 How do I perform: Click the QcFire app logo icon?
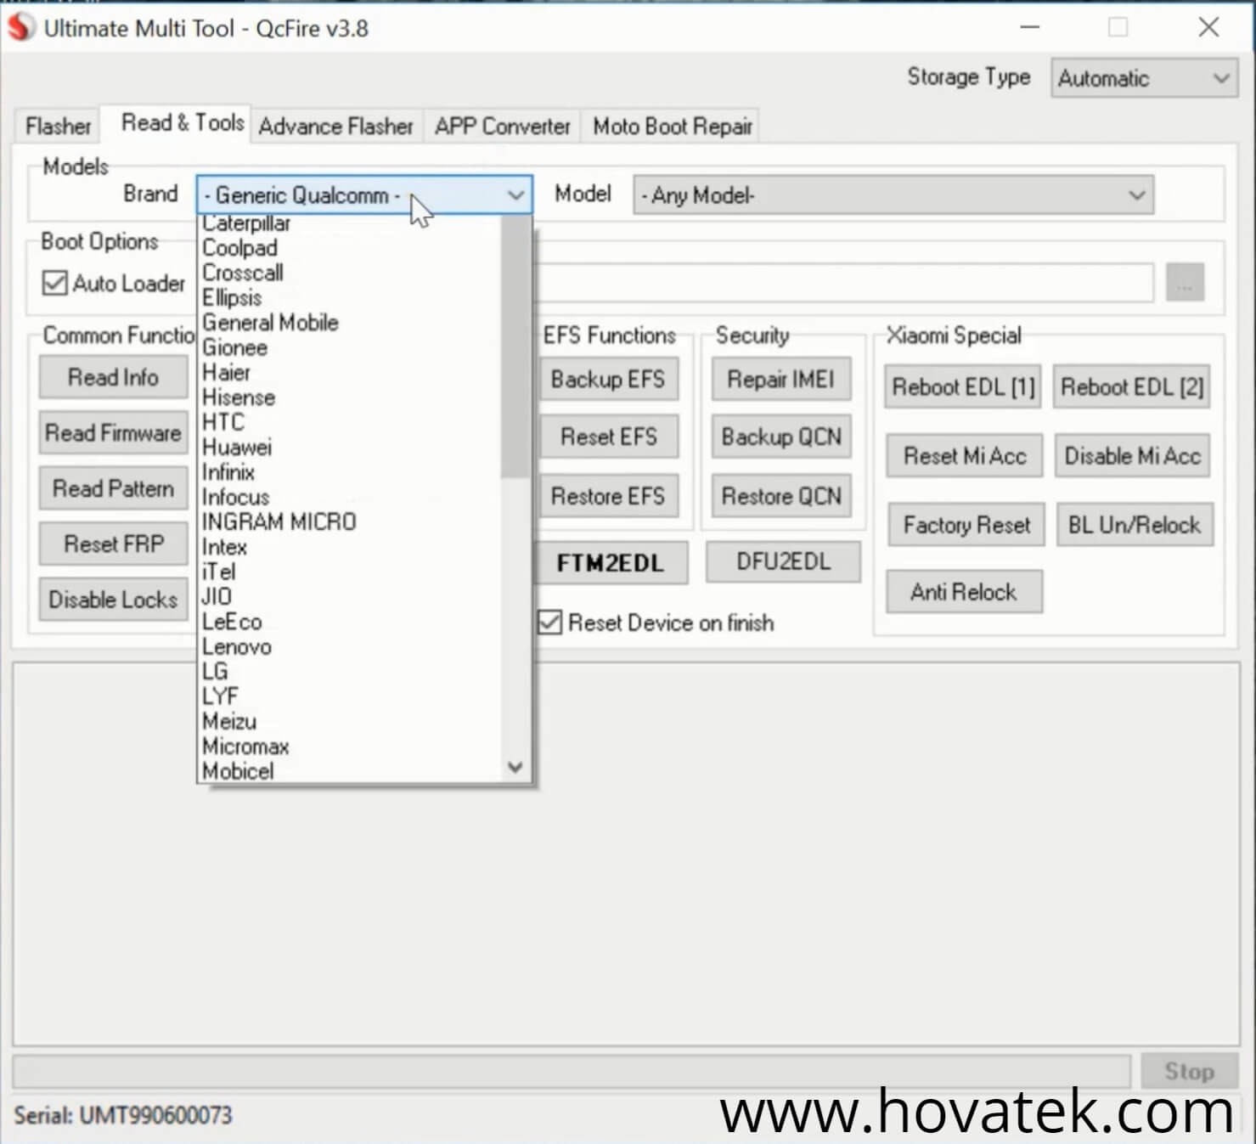[x=20, y=27]
